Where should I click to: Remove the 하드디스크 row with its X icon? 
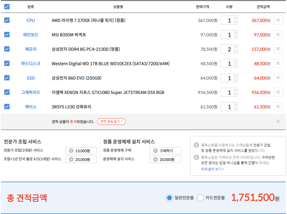[278, 63]
